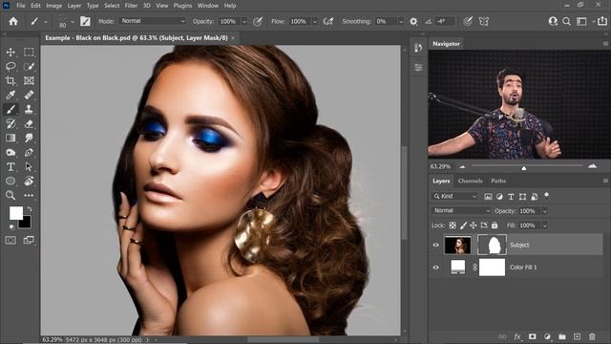Open the brush preset picker arrow

click(73, 22)
